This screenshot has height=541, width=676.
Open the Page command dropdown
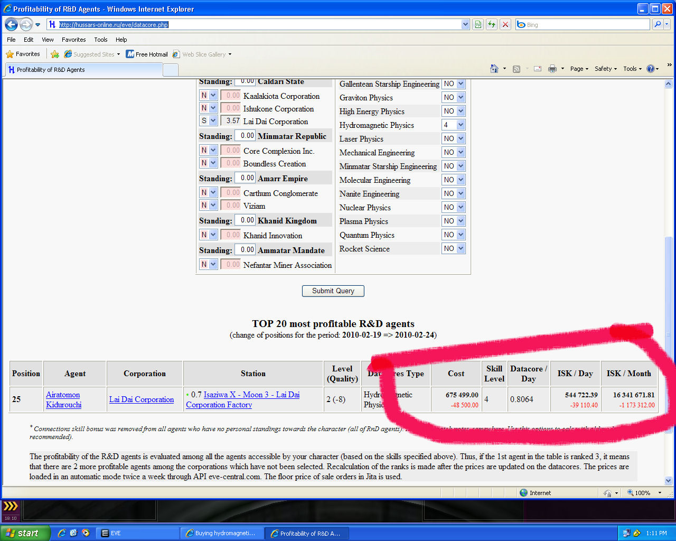[x=579, y=69]
